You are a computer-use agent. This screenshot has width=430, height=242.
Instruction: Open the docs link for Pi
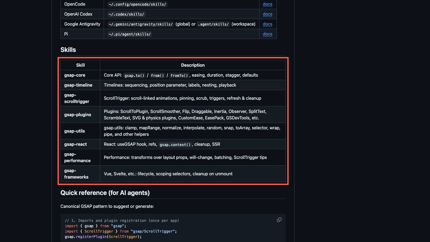click(267, 34)
